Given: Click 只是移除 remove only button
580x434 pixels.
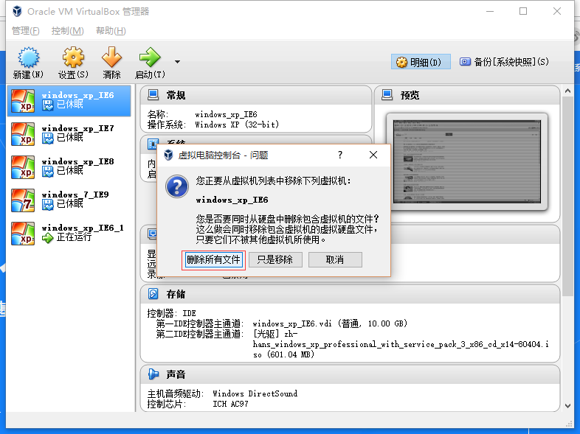Looking at the screenshot, I should (275, 259).
